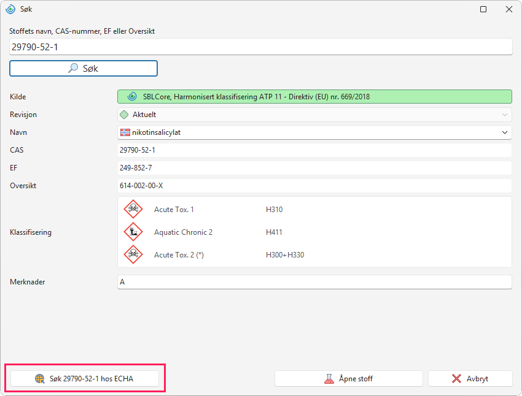Click the Oversikt field 614-002-00-X
The height and width of the screenshot is (396, 522).
pos(314,186)
